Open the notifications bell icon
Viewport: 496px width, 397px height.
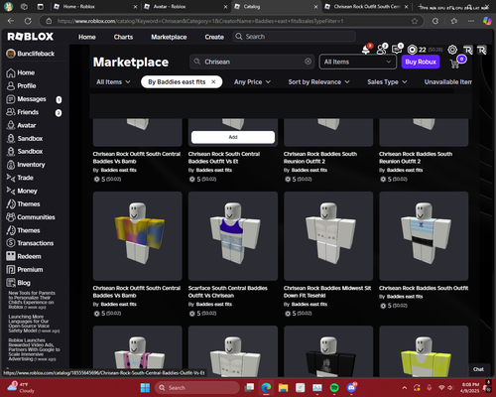tap(366, 50)
